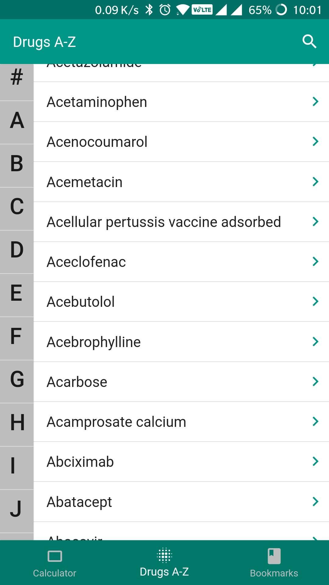Jump to letter G in index

17,381
